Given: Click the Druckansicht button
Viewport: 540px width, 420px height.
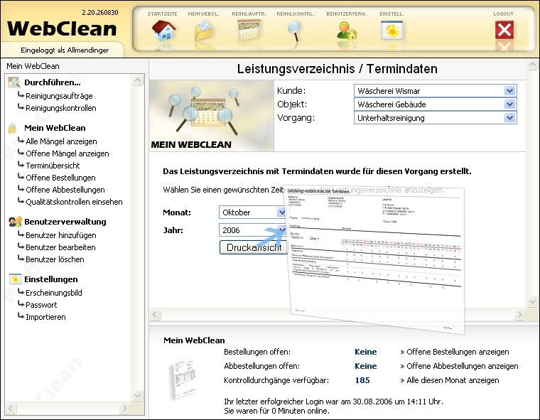Looking at the screenshot, I should click(254, 247).
